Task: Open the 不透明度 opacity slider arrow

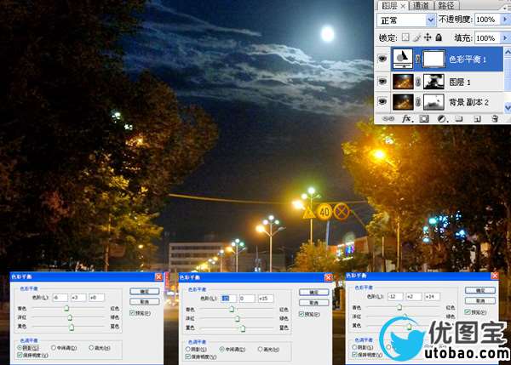Action: 505,20
